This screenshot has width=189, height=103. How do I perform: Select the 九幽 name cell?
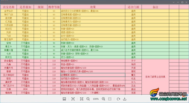(9, 64)
